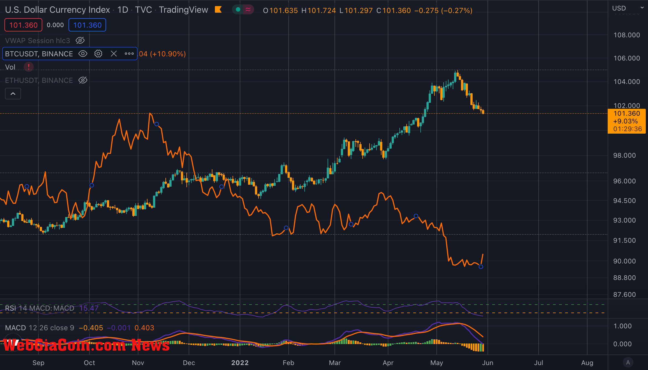Click the 108.000 price scale label
648x370 pixels.
pos(626,35)
